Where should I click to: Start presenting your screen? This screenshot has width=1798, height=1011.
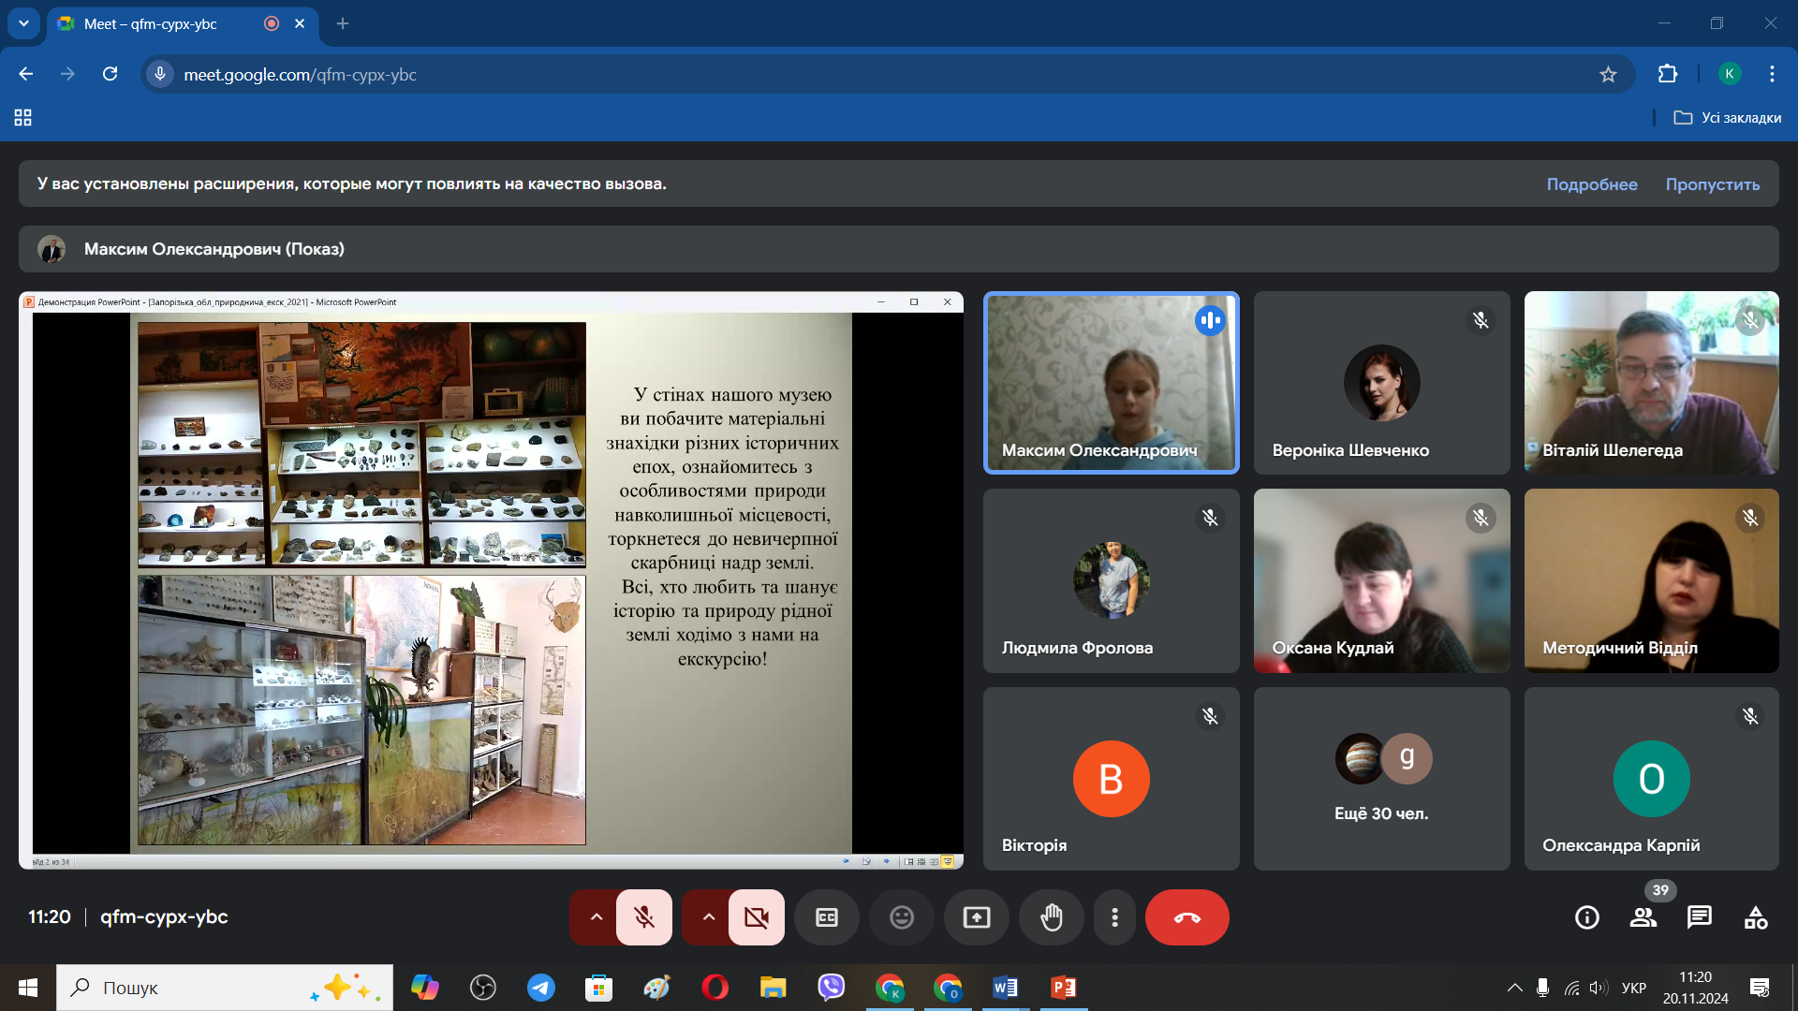click(x=976, y=917)
